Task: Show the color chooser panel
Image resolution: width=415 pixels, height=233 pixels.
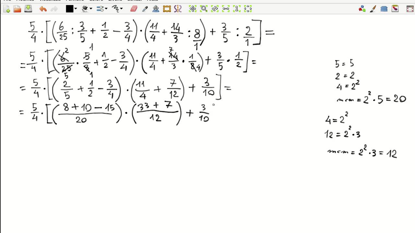Action: [362, 9]
